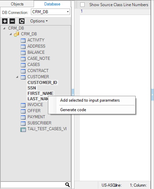Image resolution: width=154 pixels, height=189 pixels.
Task: Switch to the Objects tab
Action: (x=17, y=4)
